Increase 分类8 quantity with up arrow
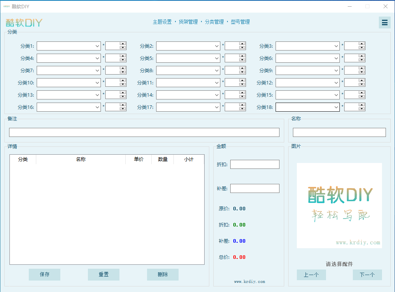Viewport: 395px width, 292px height. (242, 68)
